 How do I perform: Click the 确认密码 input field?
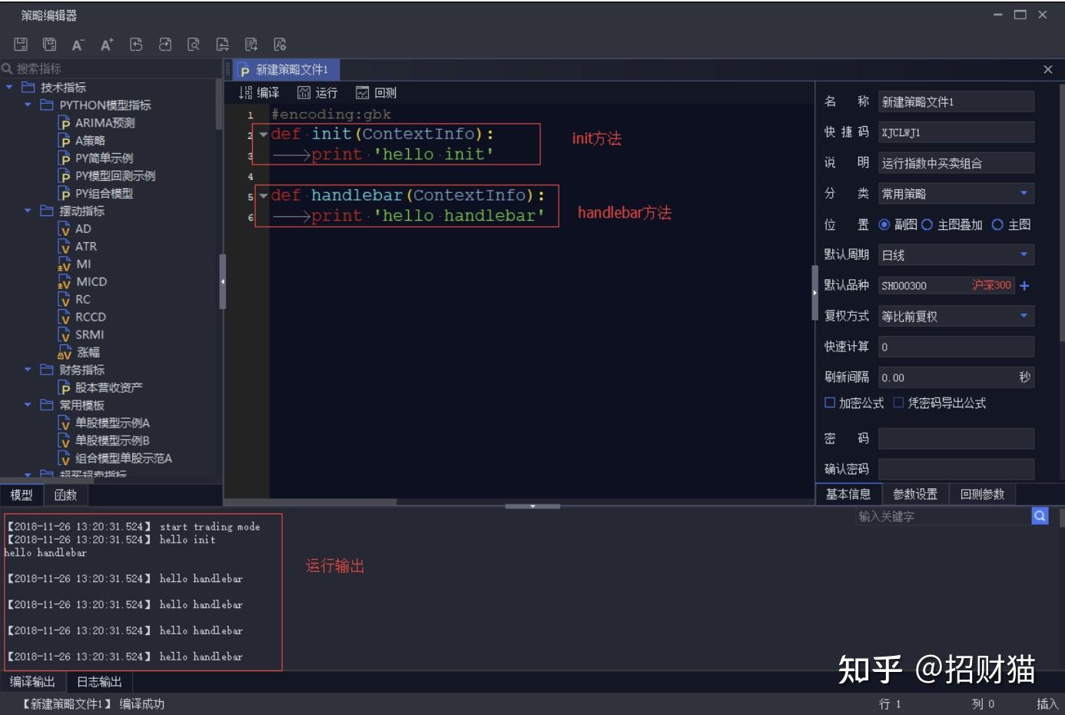click(x=956, y=469)
